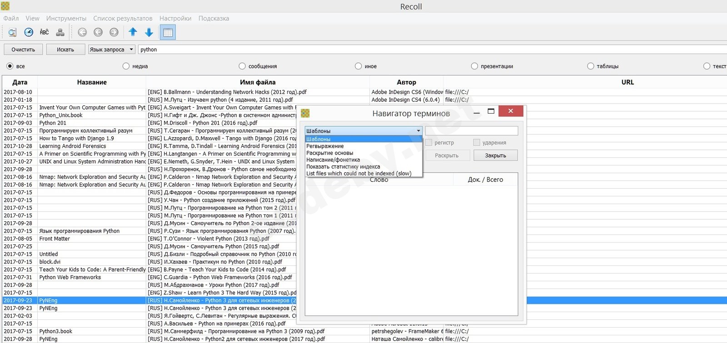Open the ABC term explorer icon
Viewport: 727px width, 343px height.
point(44,32)
